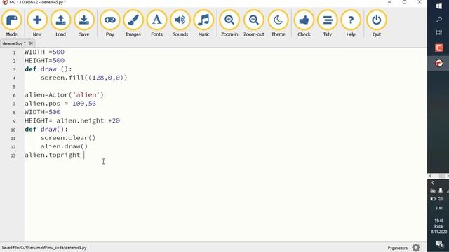Click the 'def draw ():' line three

(48, 69)
